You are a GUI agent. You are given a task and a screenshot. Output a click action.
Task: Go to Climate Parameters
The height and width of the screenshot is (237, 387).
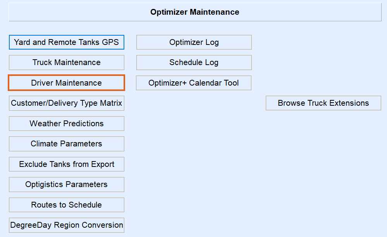[67, 144]
